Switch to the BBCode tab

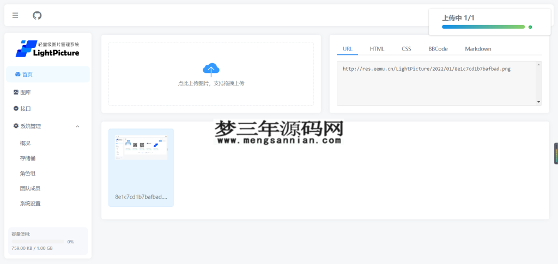438,49
